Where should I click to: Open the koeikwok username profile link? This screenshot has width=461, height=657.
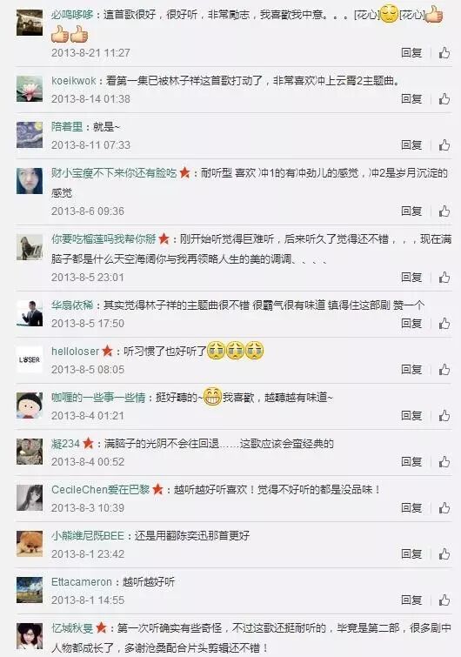pos(74,80)
